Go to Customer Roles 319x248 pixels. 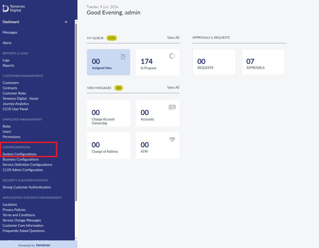pos(14,93)
